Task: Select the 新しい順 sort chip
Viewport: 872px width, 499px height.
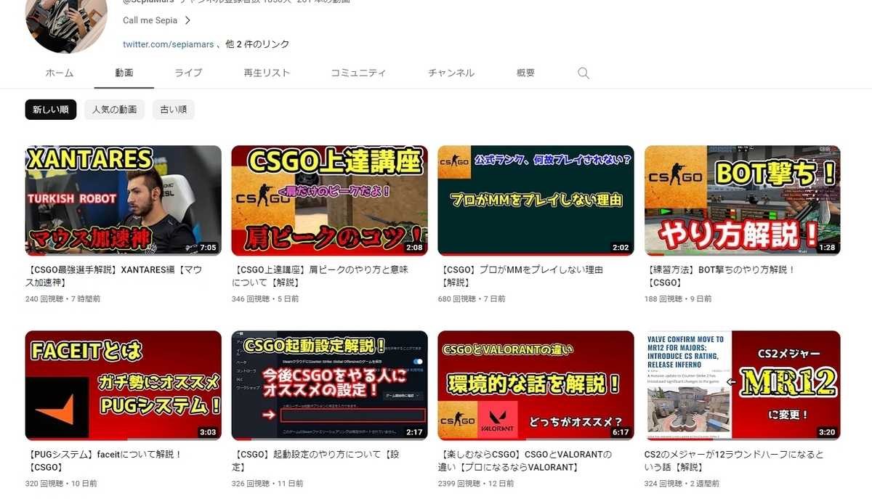Action: 51,110
